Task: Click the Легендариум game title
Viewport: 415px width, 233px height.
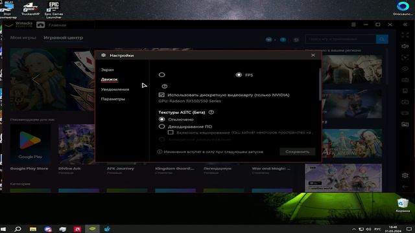Action: point(217,168)
